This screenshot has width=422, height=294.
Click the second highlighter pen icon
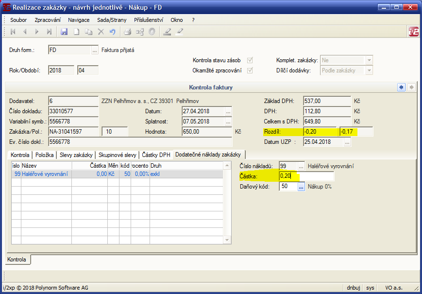(179, 32)
